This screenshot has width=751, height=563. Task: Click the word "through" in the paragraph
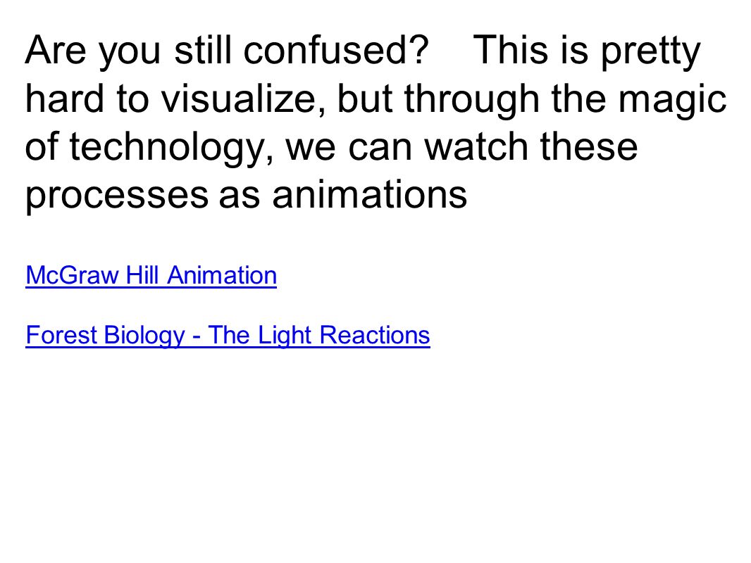point(472,101)
